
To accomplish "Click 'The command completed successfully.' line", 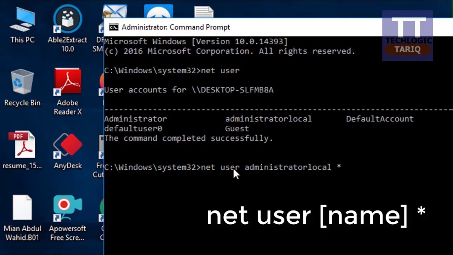I will (189, 138).
